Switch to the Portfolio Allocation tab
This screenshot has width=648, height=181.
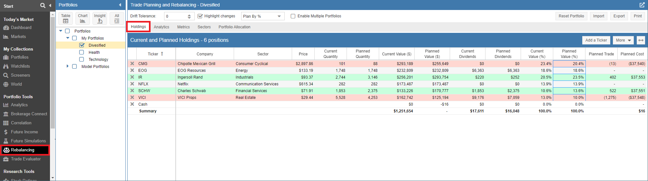click(234, 27)
